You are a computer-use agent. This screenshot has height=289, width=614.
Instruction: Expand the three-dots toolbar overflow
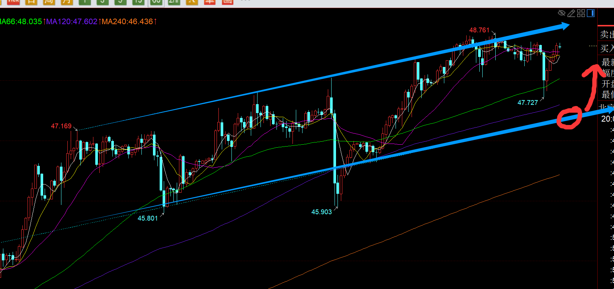(246, 1)
